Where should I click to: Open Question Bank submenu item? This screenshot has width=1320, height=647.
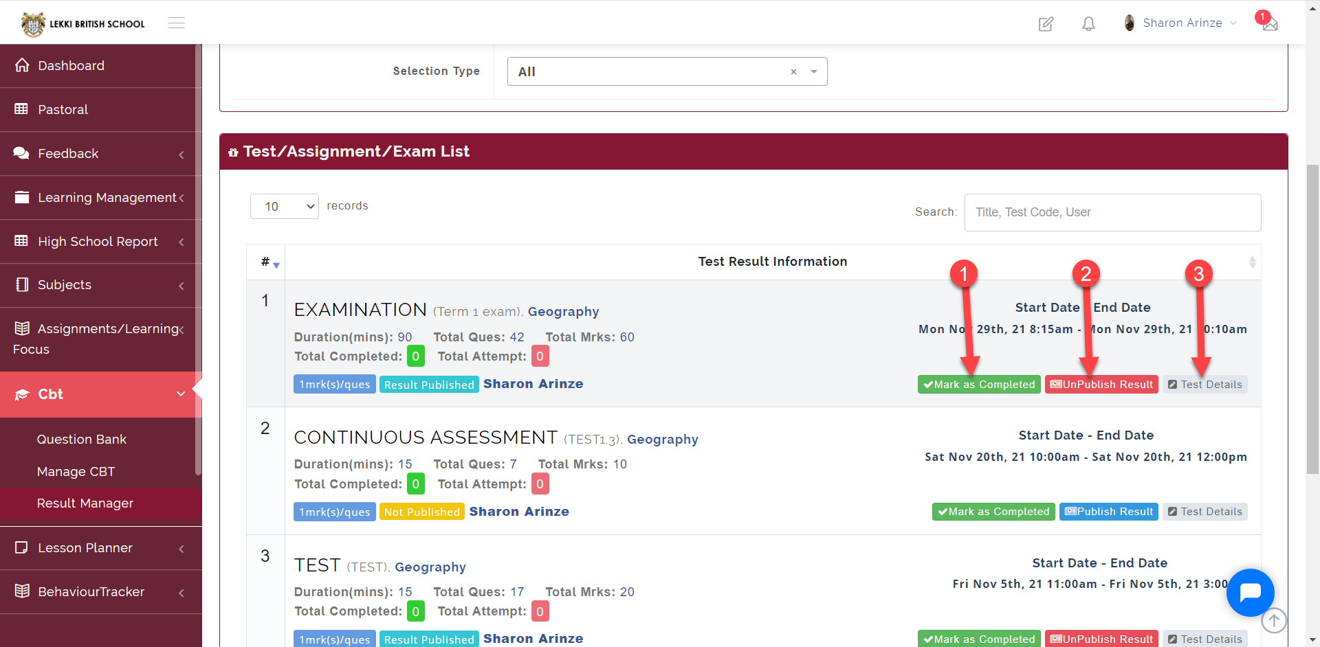[82, 439]
